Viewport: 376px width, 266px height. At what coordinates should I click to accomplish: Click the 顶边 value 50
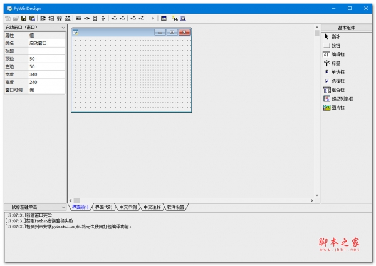click(x=47, y=59)
